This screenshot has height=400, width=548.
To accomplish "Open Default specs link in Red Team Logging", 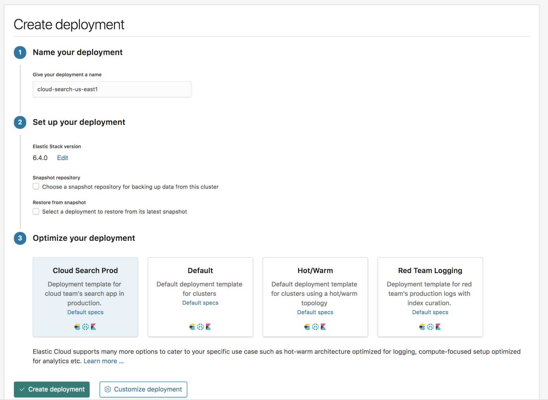I will point(430,312).
